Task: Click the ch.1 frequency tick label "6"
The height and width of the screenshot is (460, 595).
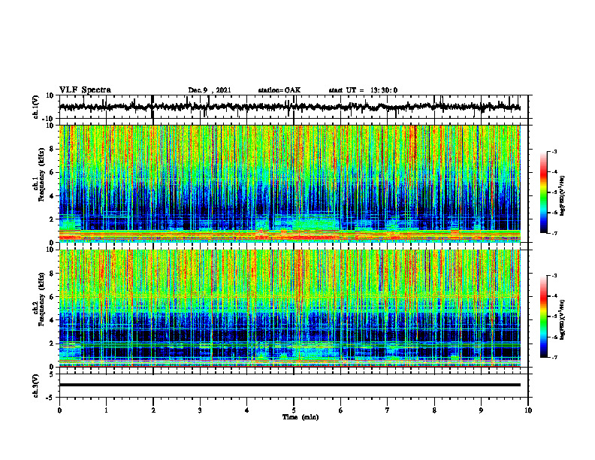Action: [x=52, y=172]
